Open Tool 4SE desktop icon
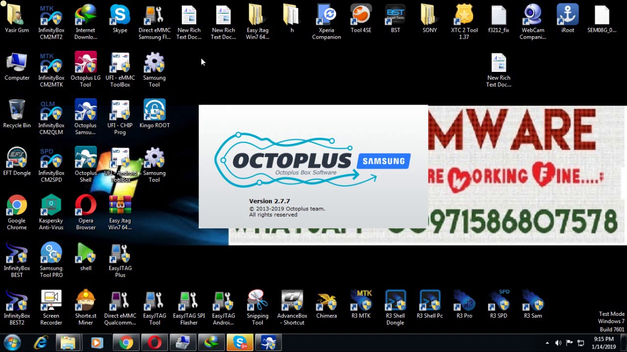This screenshot has height=352, width=627. pyautogui.click(x=361, y=20)
